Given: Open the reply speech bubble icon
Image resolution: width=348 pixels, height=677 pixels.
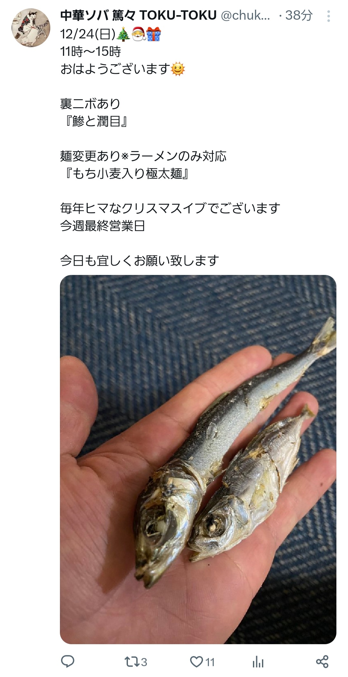Looking at the screenshot, I should tap(68, 662).
